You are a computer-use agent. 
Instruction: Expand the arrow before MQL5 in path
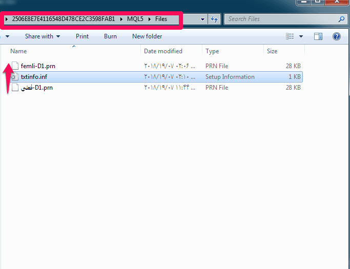coord(121,19)
